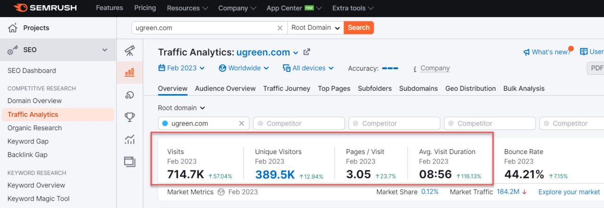Switch to the Geo Distribution tab
Image resolution: width=604 pixels, height=208 pixels.
point(470,88)
